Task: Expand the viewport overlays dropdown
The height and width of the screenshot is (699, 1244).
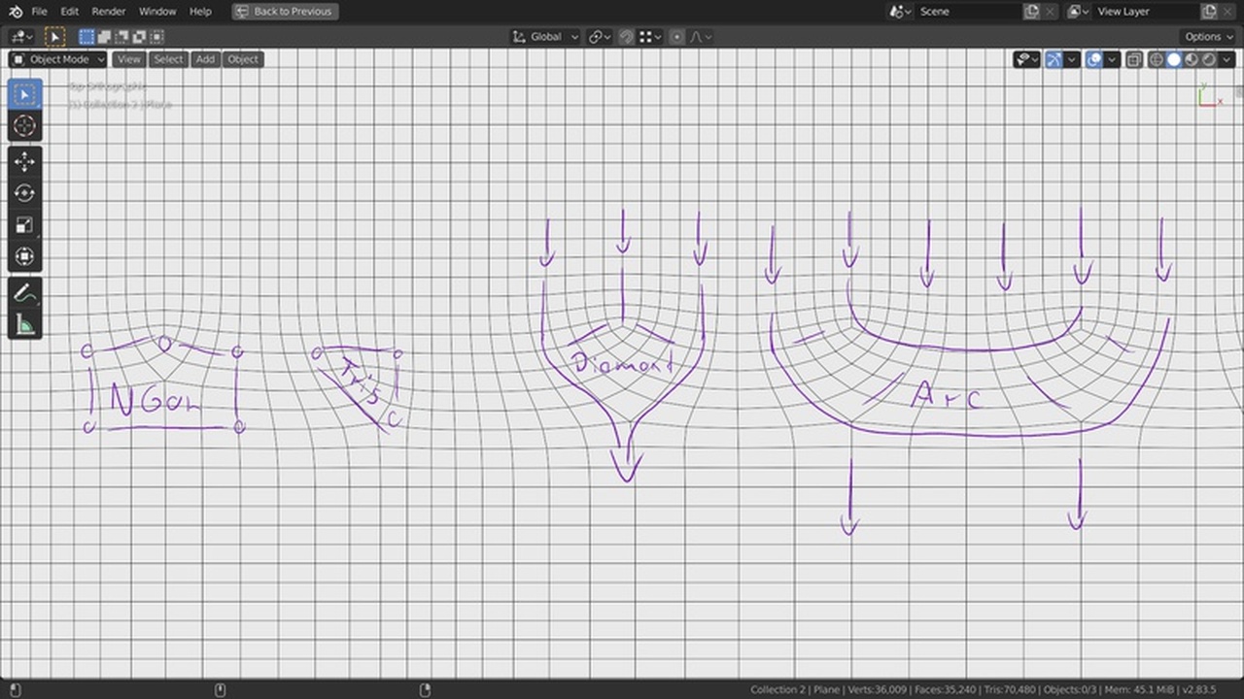Action: pos(1111,59)
